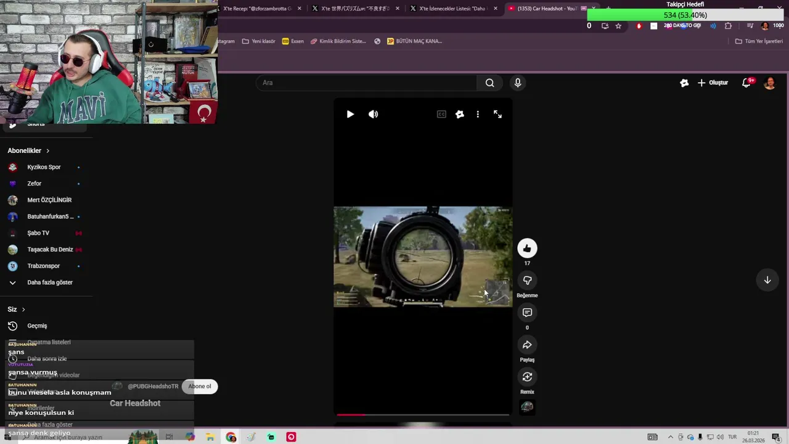Open the Yeni klasör bookmark folder
This screenshot has width=789, height=444.
pos(259,41)
